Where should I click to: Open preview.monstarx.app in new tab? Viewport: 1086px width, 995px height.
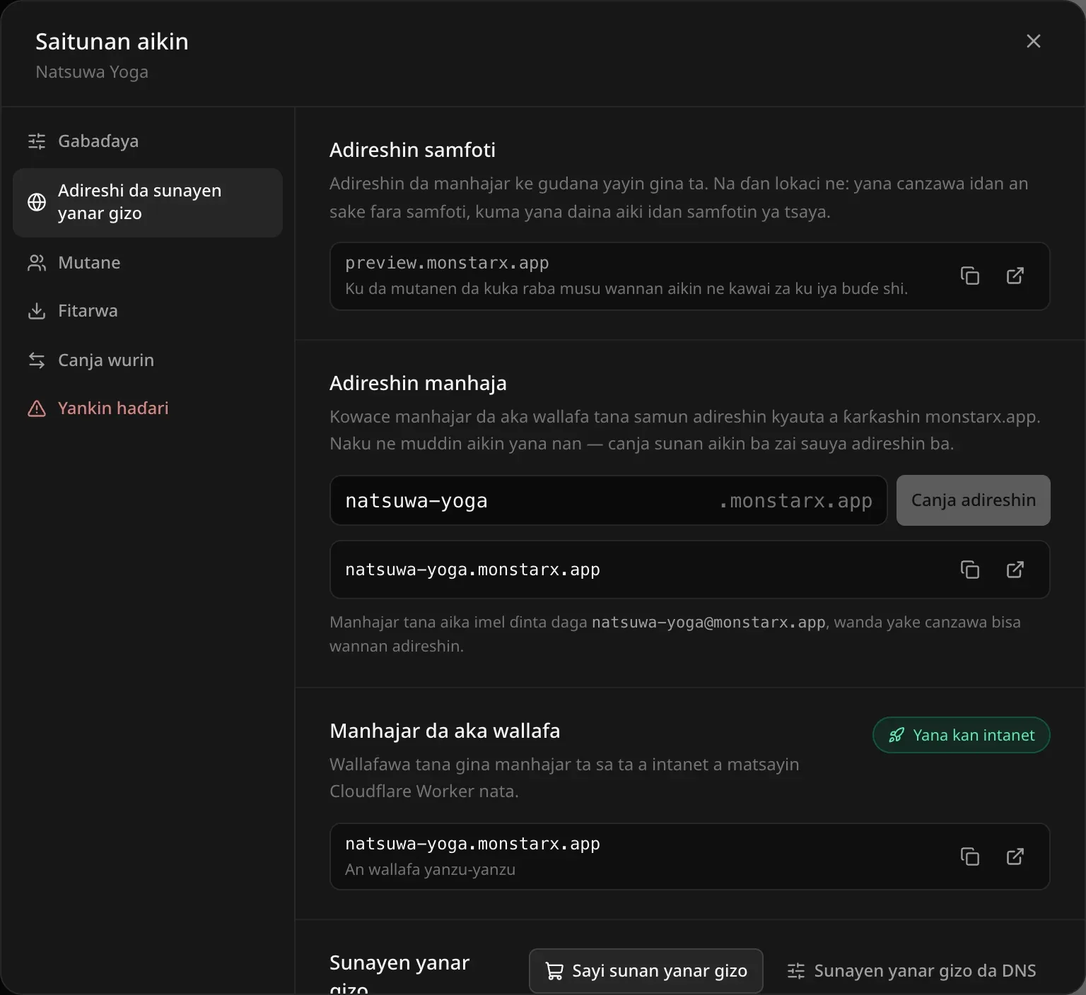pyautogui.click(x=1015, y=276)
